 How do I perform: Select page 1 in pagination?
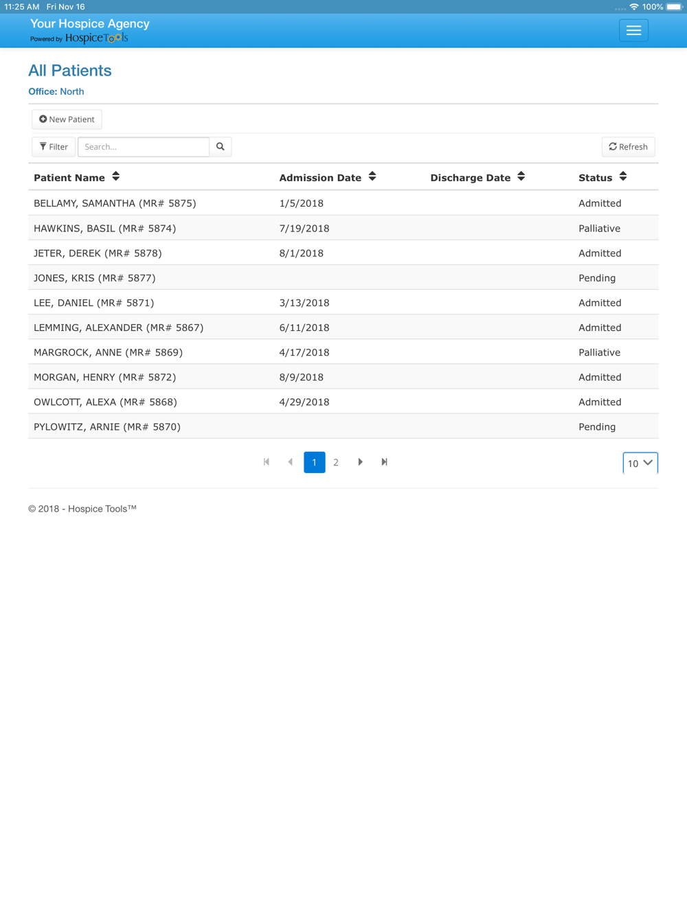click(x=315, y=462)
